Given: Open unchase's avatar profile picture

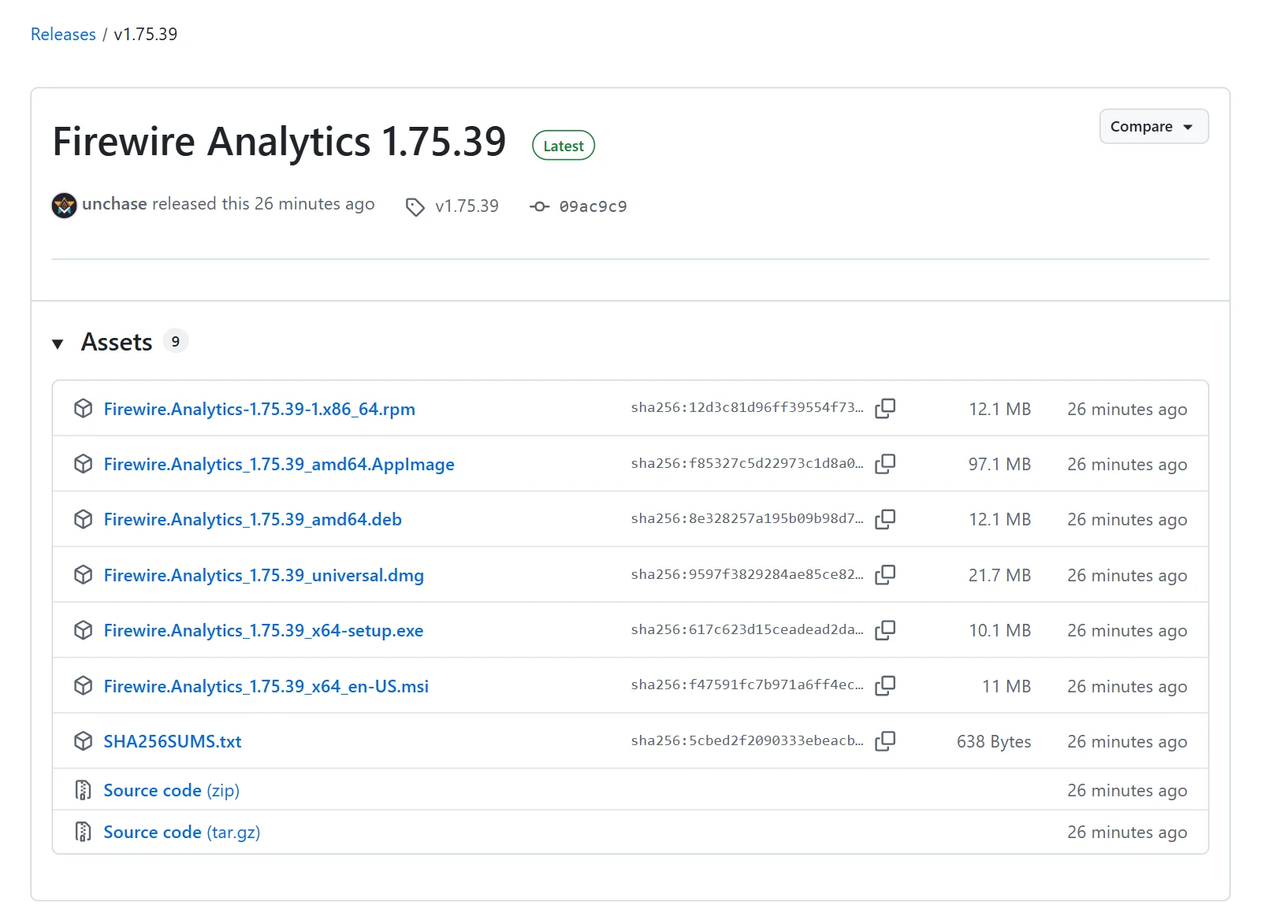Looking at the screenshot, I should tap(64, 206).
